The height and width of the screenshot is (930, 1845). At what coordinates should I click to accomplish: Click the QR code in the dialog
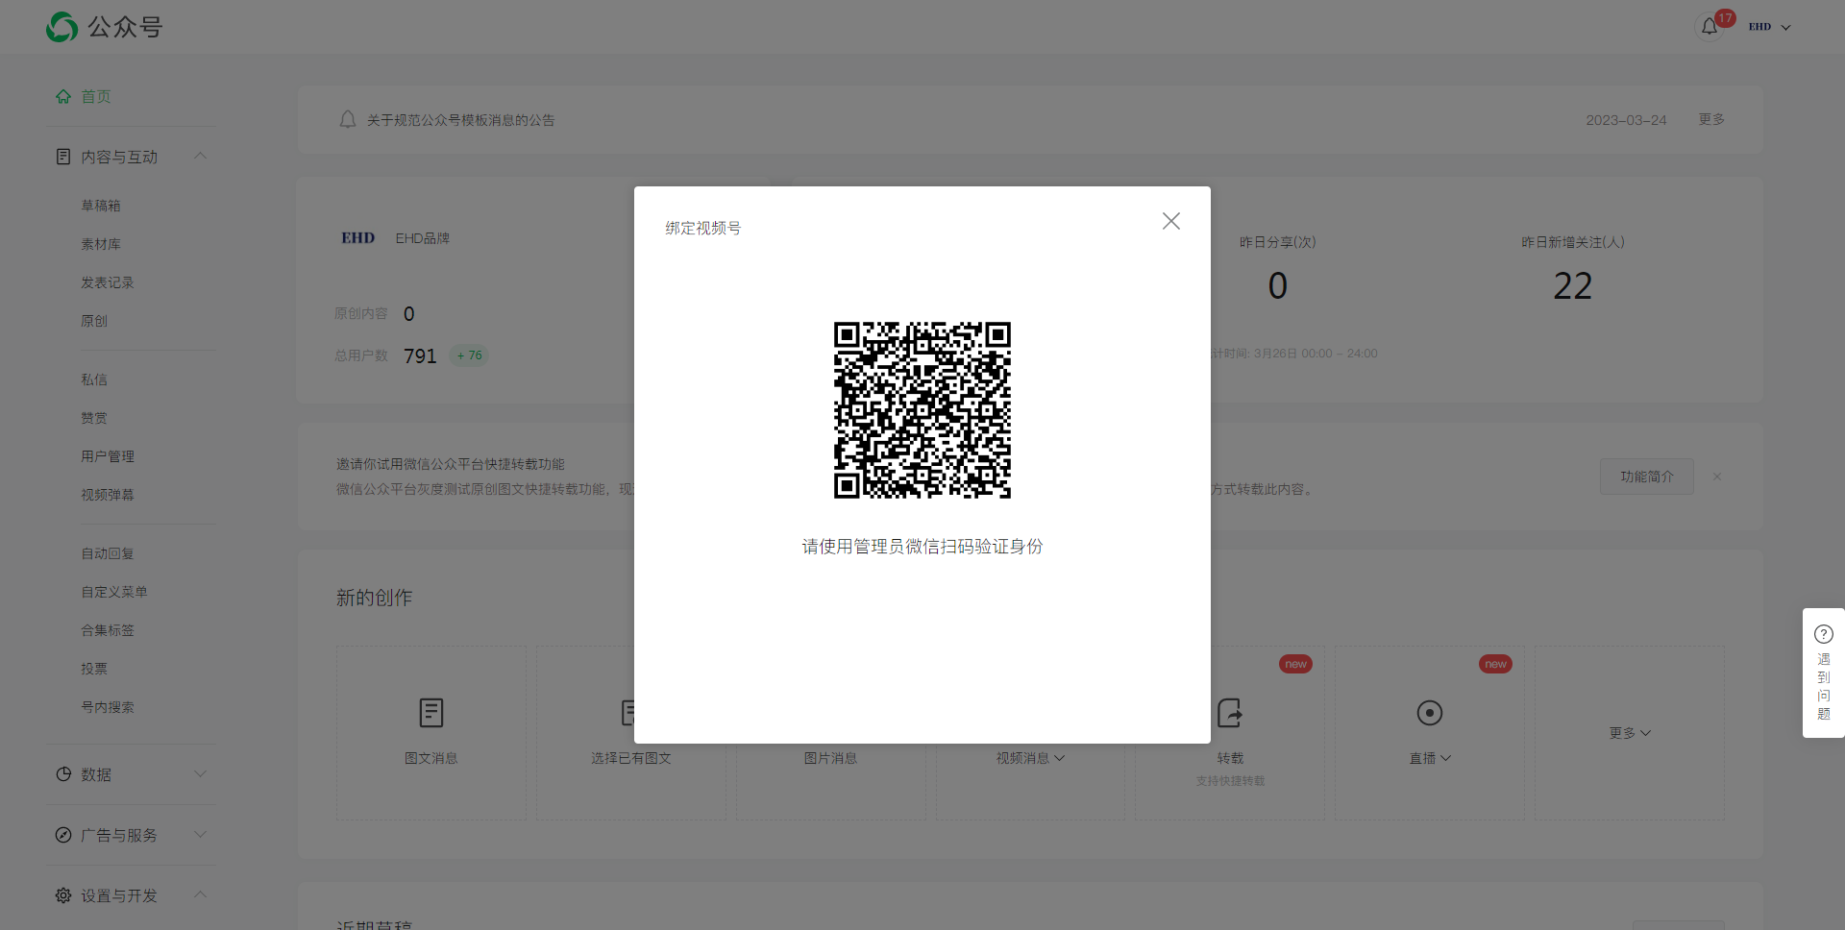(922, 410)
